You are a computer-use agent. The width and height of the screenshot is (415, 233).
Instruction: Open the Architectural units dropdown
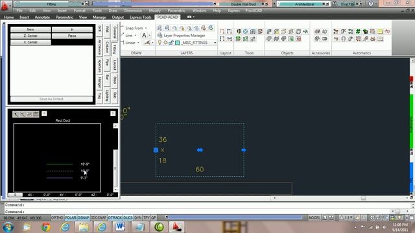pos(304,4)
